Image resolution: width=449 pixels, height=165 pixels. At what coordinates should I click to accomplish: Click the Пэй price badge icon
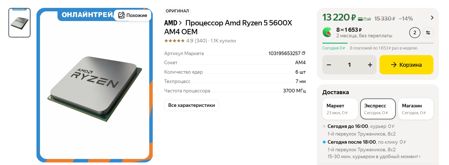pos(364,19)
